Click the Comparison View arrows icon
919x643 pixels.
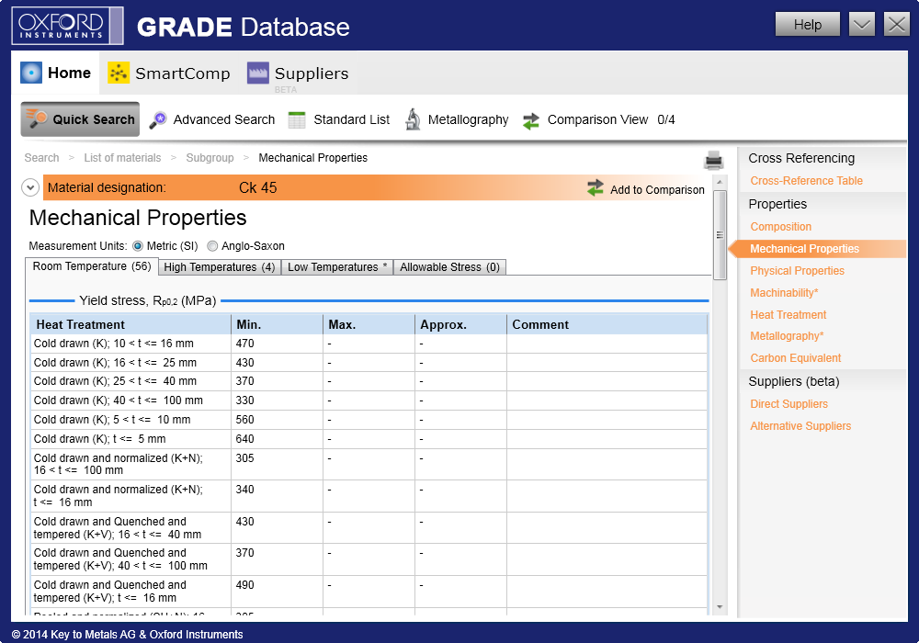[531, 120]
